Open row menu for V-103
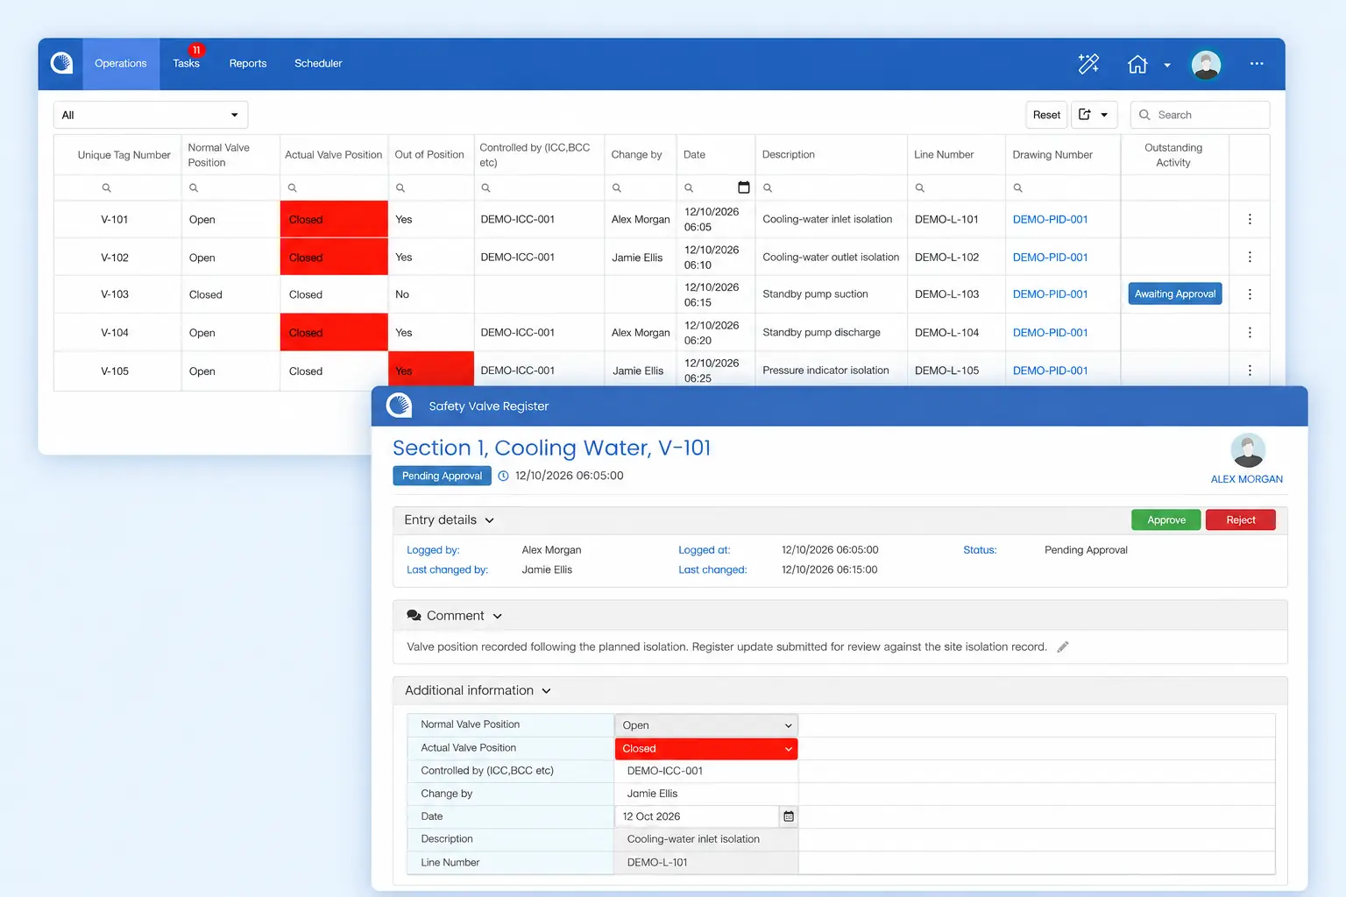The height and width of the screenshot is (897, 1346). click(1250, 294)
